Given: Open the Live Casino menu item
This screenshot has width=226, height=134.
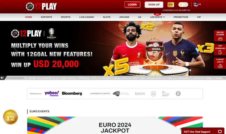Looking at the screenshot, I should click(86, 17).
